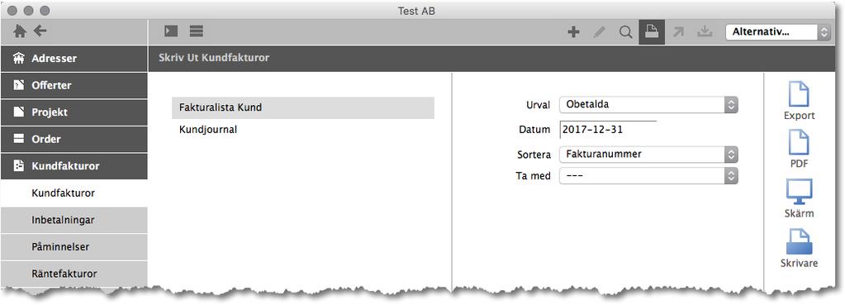This screenshot has width=845, height=305.
Task: Click the home icon in top bar
Action: click(20, 31)
